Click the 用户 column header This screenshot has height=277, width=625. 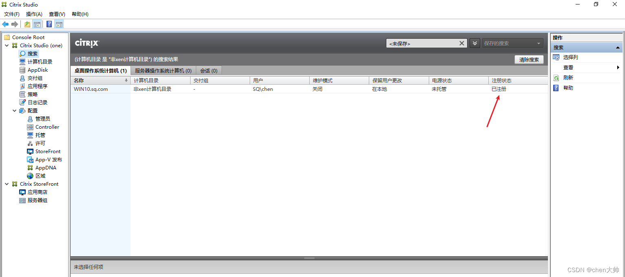279,80
